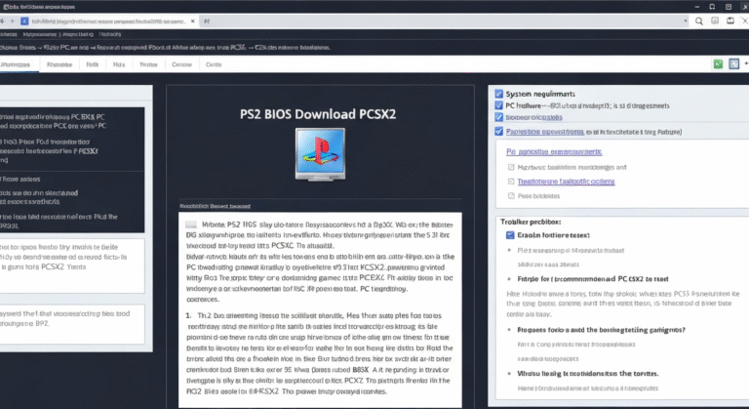Click the magnifier search icon in the address bar

(x=699, y=21)
